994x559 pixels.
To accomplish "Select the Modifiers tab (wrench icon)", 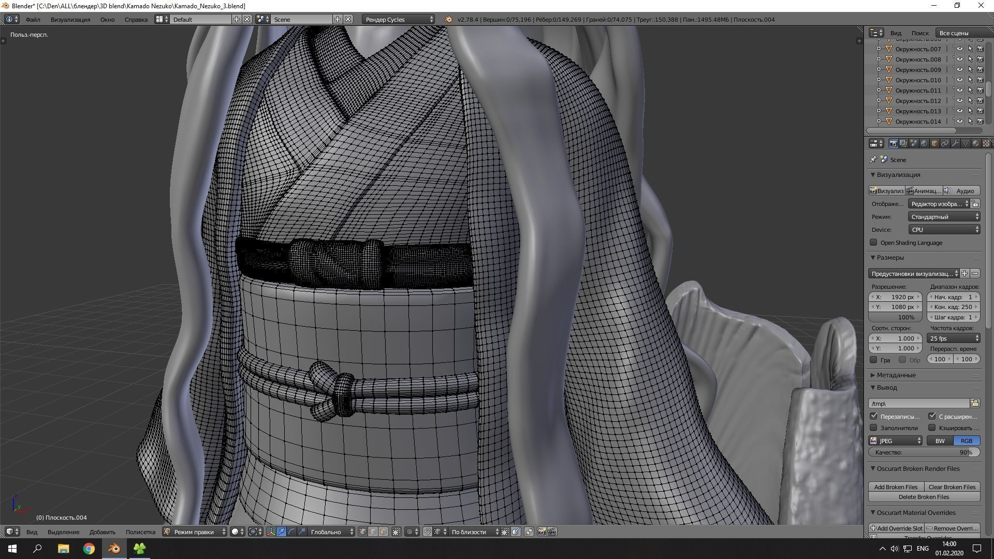I will [x=956, y=143].
